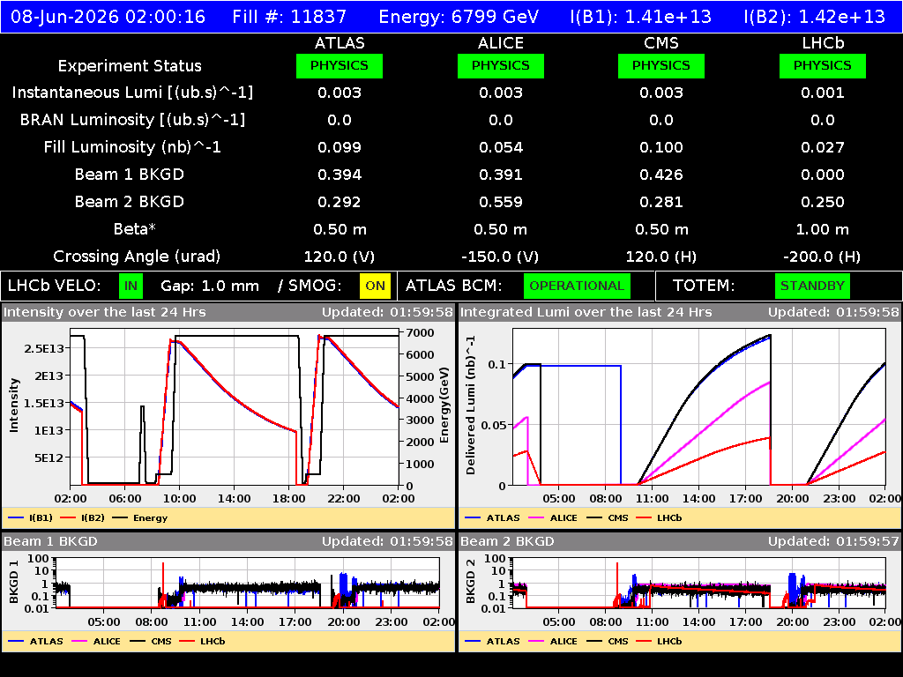The width and height of the screenshot is (903, 677).
Task: Click the ATLAS column heading in status table
Action: pyautogui.click(x=340, y=43)
